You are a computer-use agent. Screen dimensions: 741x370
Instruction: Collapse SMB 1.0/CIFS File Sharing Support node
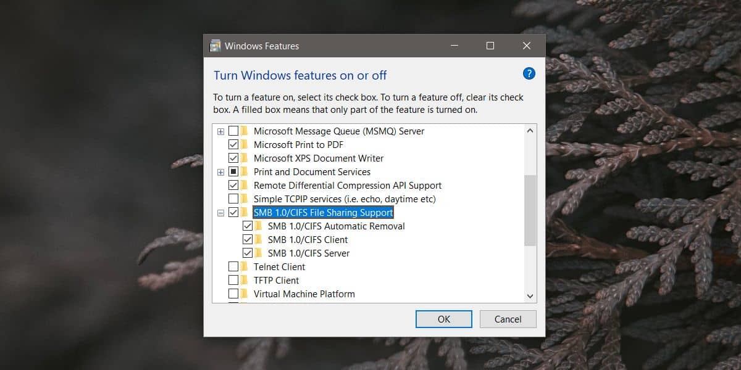click(221, 213)
